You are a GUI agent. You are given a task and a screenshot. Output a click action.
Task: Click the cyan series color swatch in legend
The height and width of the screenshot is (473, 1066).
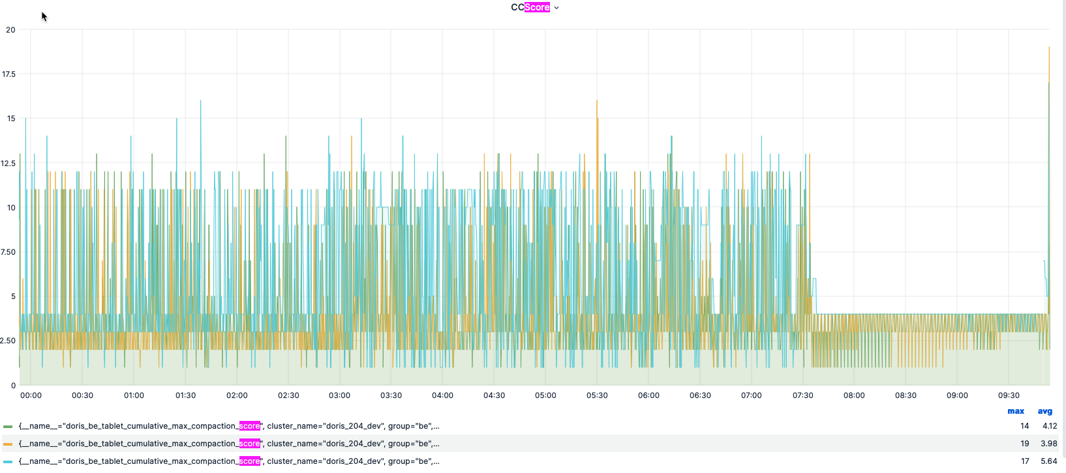point(8,461)
